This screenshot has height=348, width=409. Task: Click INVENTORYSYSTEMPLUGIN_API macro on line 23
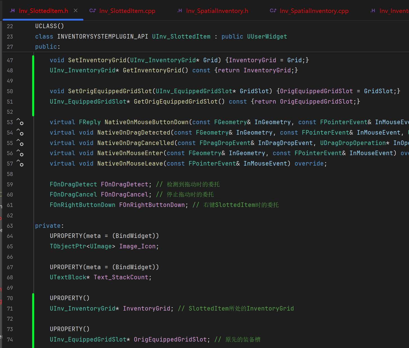tap(103, 37)
